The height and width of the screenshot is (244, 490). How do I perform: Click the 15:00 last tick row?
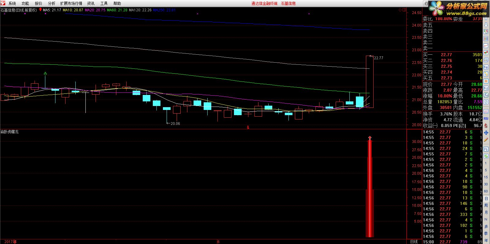coord(453,242)
